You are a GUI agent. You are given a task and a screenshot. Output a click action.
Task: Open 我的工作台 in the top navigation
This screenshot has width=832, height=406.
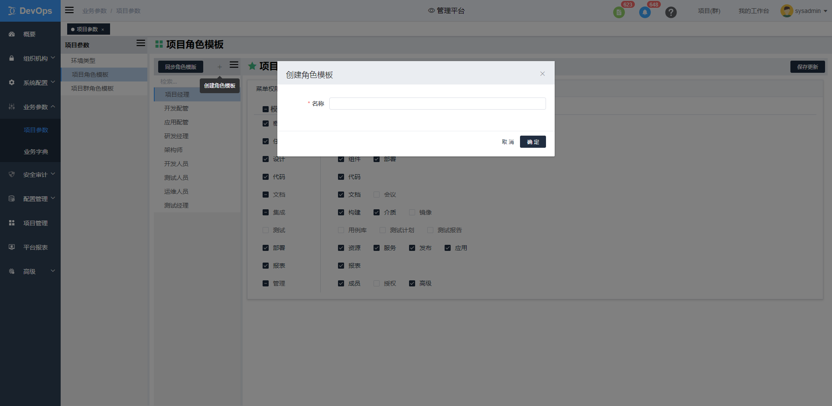[754, 11]
